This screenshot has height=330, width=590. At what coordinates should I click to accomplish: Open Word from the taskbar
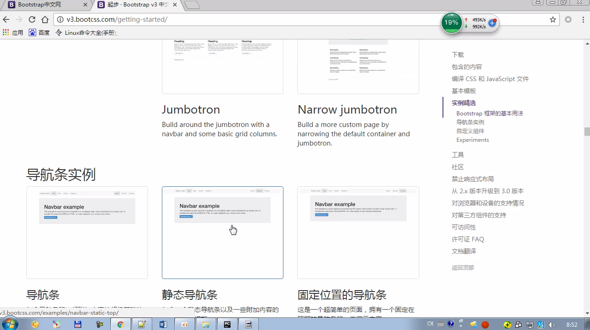(163, 324)
